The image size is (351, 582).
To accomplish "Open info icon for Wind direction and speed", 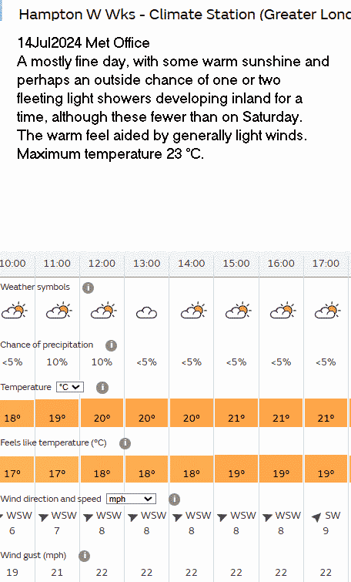I will click(174, 500).
